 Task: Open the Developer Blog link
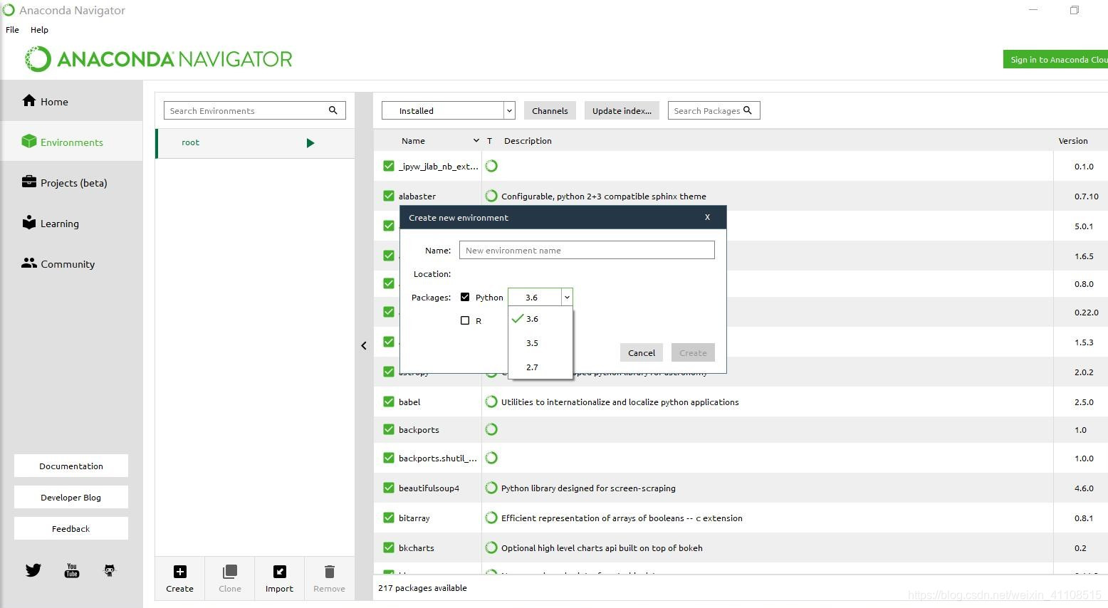(x=71, y=497)
